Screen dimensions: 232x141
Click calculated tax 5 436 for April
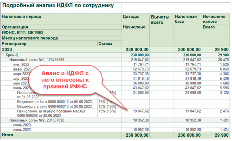click(224, 79)
